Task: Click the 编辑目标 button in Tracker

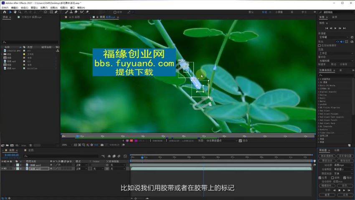Action: (x=327, y=185)
